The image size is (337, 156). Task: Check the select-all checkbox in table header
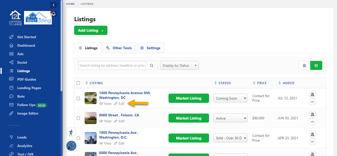click(x=78, y=83)
